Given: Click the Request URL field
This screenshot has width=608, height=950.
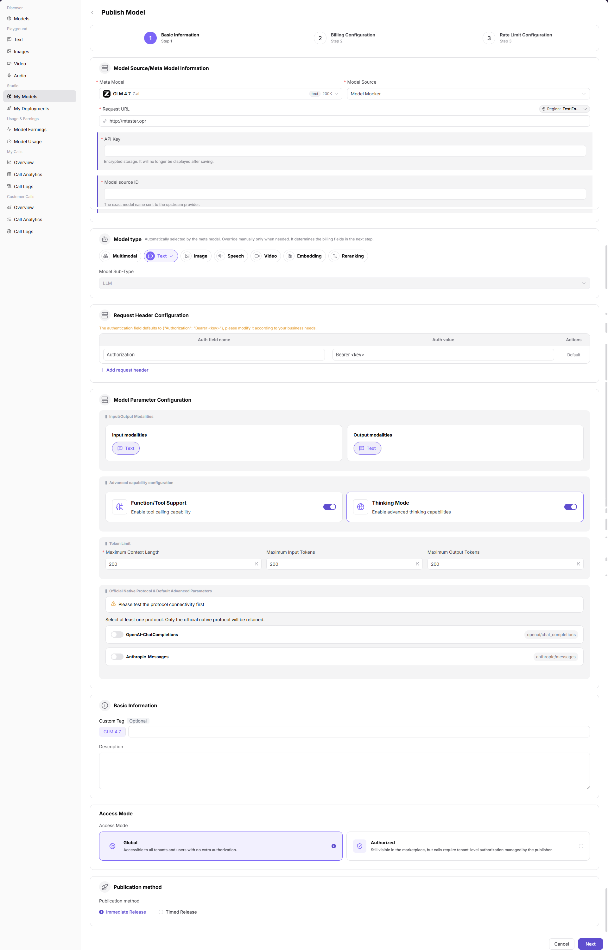Looking at the screenshot, I should (x=344, y=121).
